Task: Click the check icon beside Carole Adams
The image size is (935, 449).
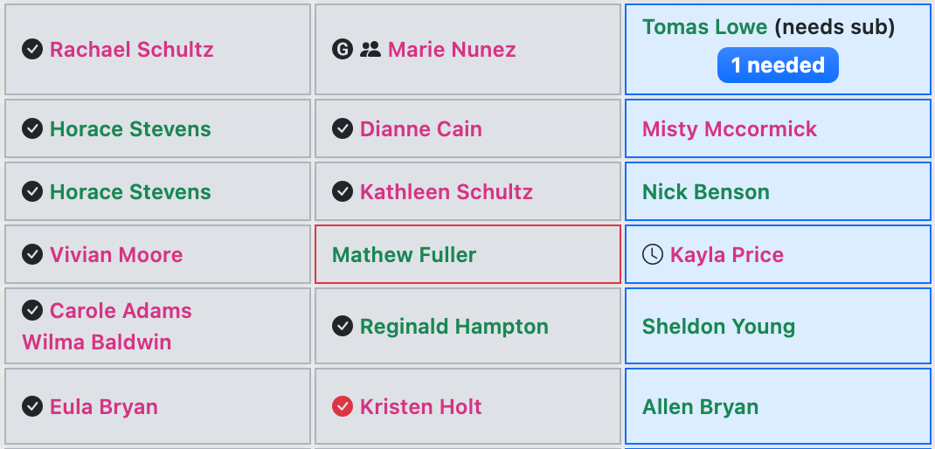Action: pos(32,311)
